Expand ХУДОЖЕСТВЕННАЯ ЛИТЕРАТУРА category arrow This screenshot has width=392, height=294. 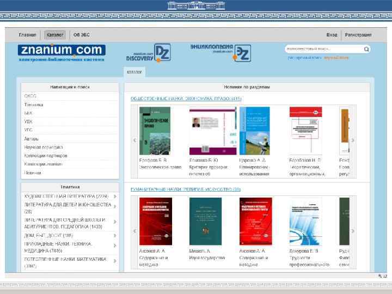(115, 197)
